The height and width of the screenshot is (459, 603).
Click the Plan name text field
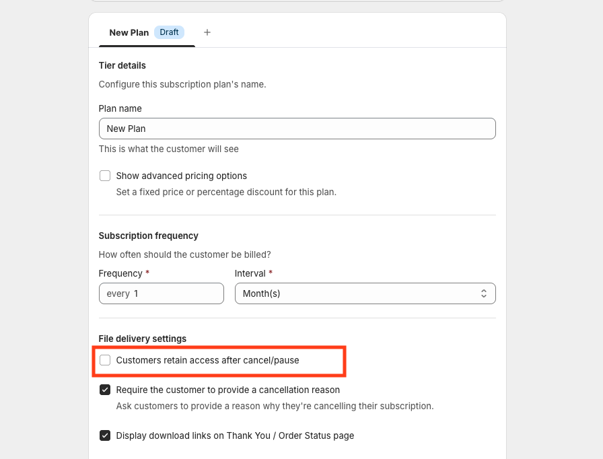(297, 129)
